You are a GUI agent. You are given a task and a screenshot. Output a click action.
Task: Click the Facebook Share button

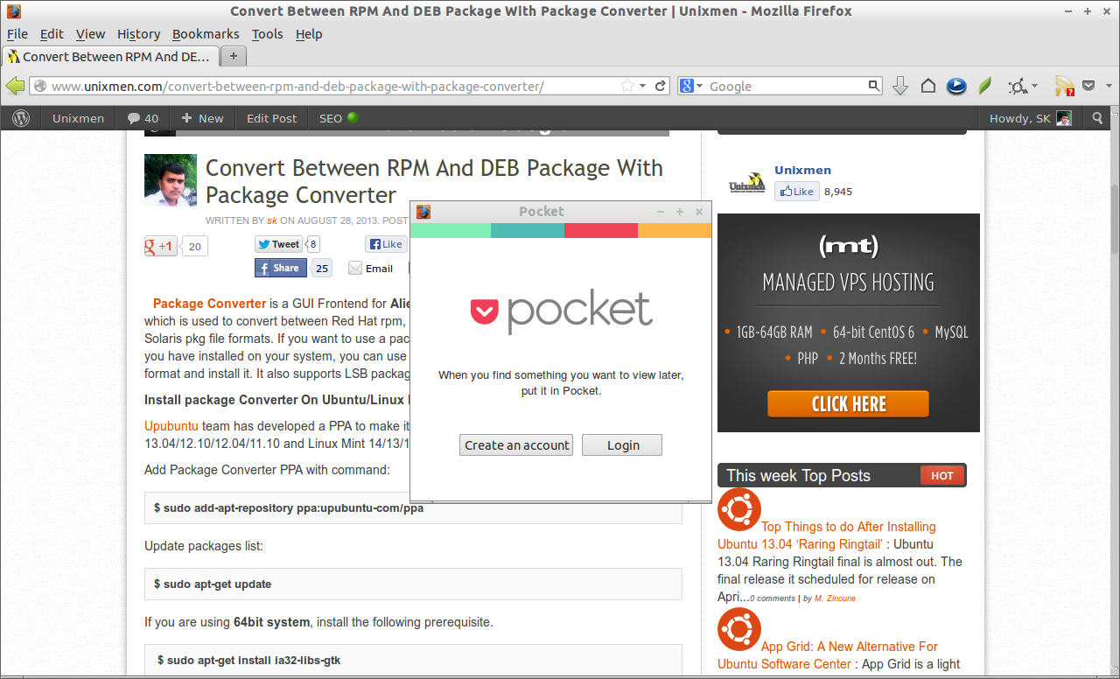281,268
